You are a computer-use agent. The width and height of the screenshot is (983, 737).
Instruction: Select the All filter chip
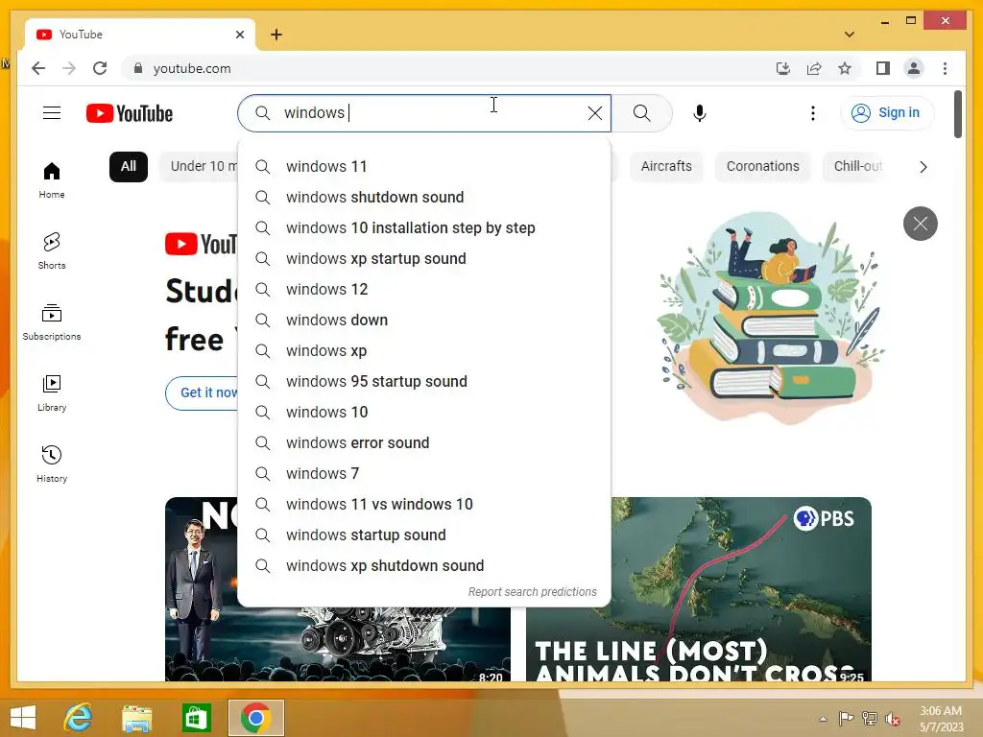coord(129,167)
